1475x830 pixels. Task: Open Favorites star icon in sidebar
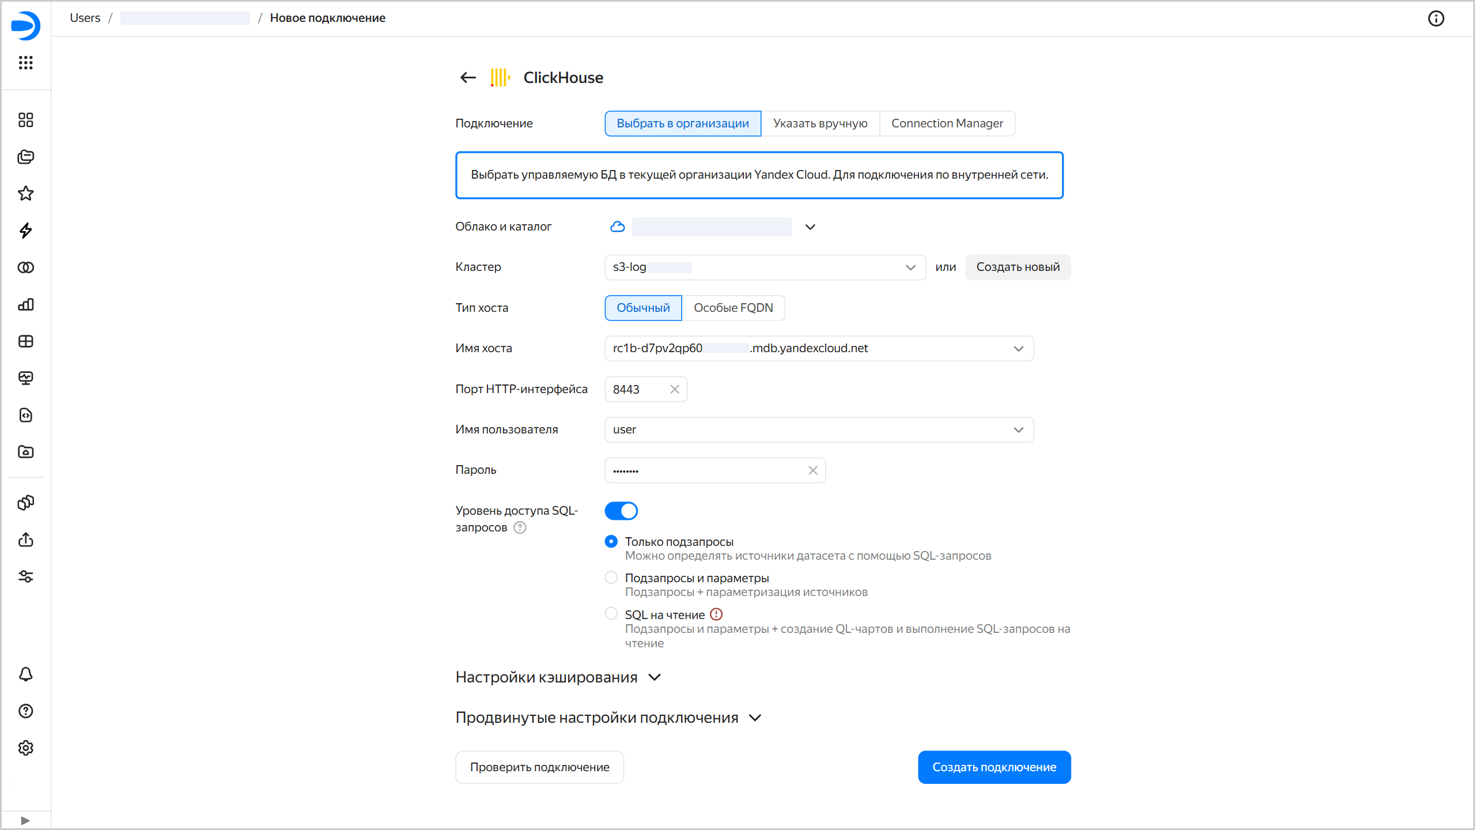tap(26, 194)
